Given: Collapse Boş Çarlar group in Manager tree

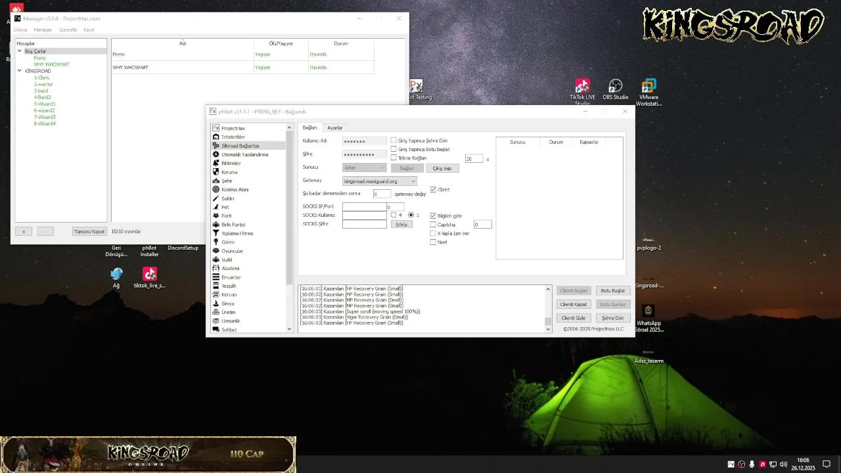Looking at the screenshot, I should [x=20, y=51].
